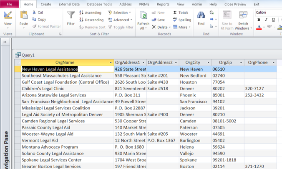Click the Save record button

click(158, 20)
